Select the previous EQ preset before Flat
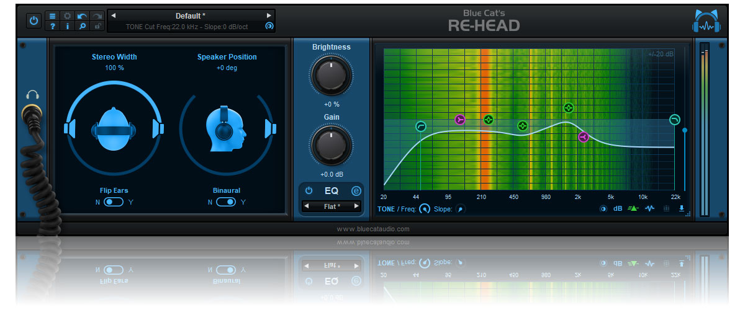745x310 pixels. coord(306,206)
